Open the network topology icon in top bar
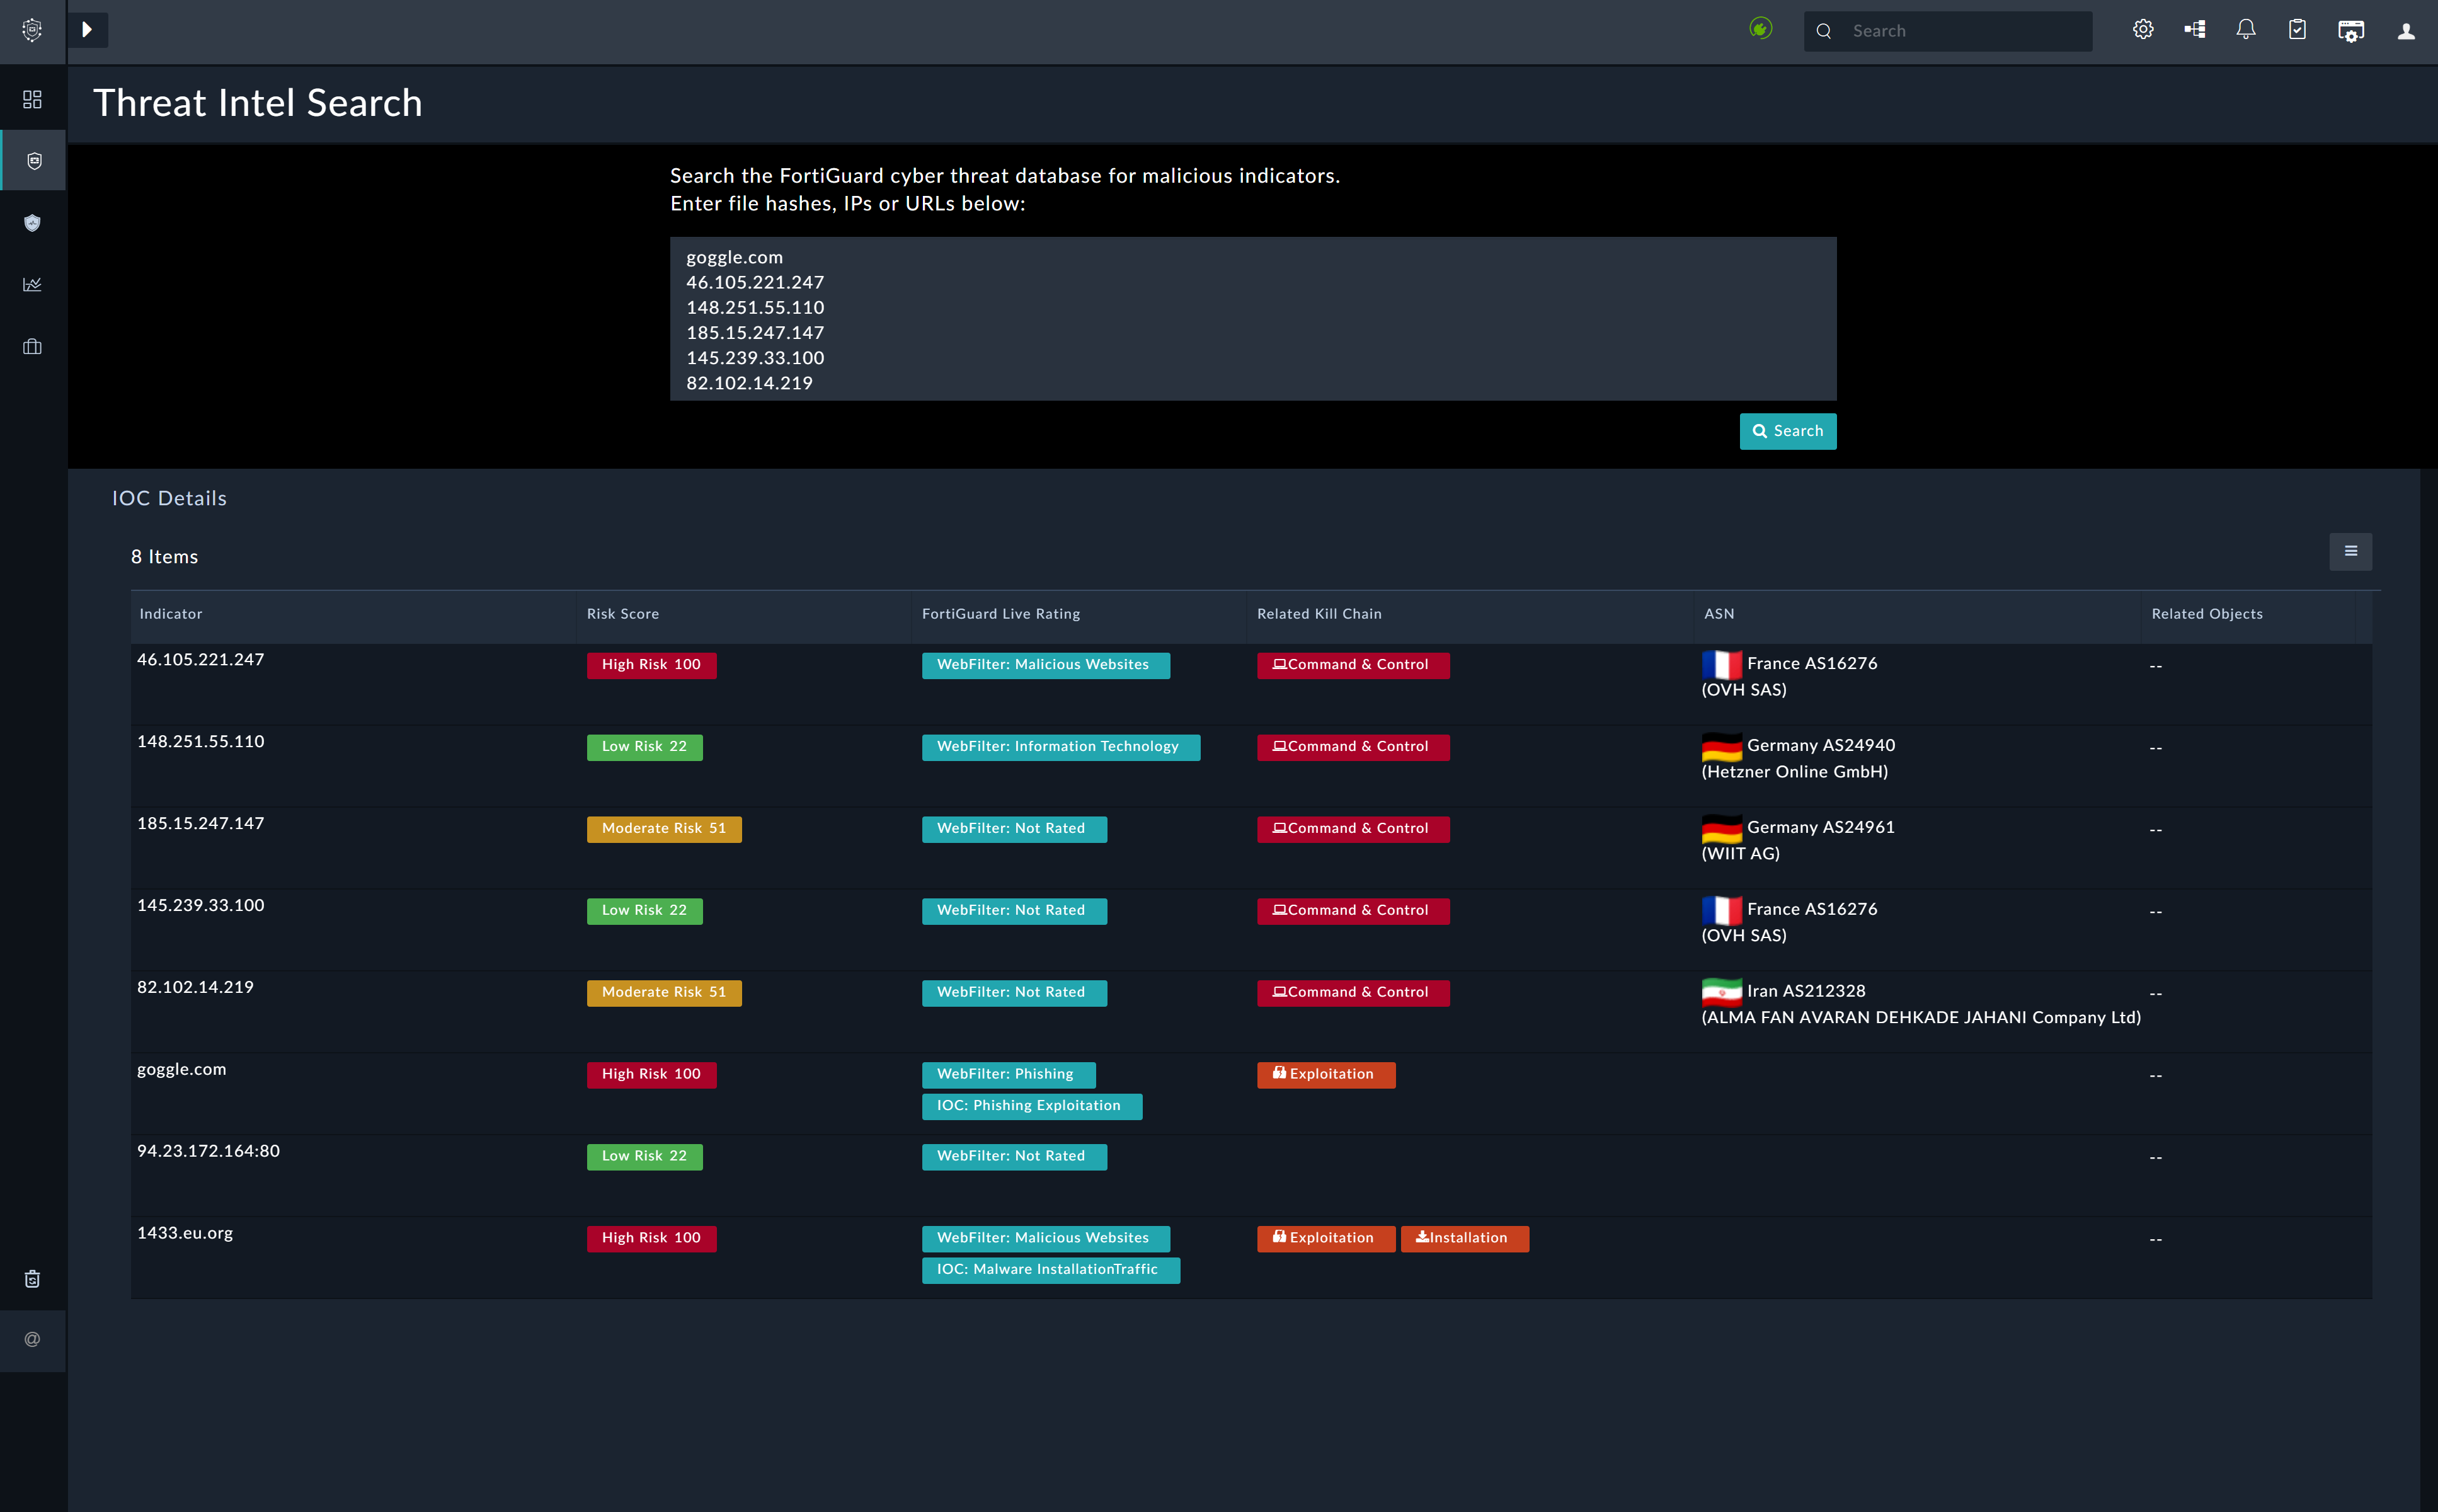 point(2194,29)
